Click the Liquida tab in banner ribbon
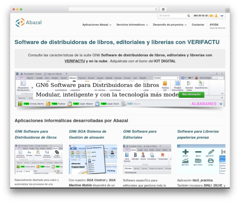Screen dimensions: 240x203 [100, 78]
